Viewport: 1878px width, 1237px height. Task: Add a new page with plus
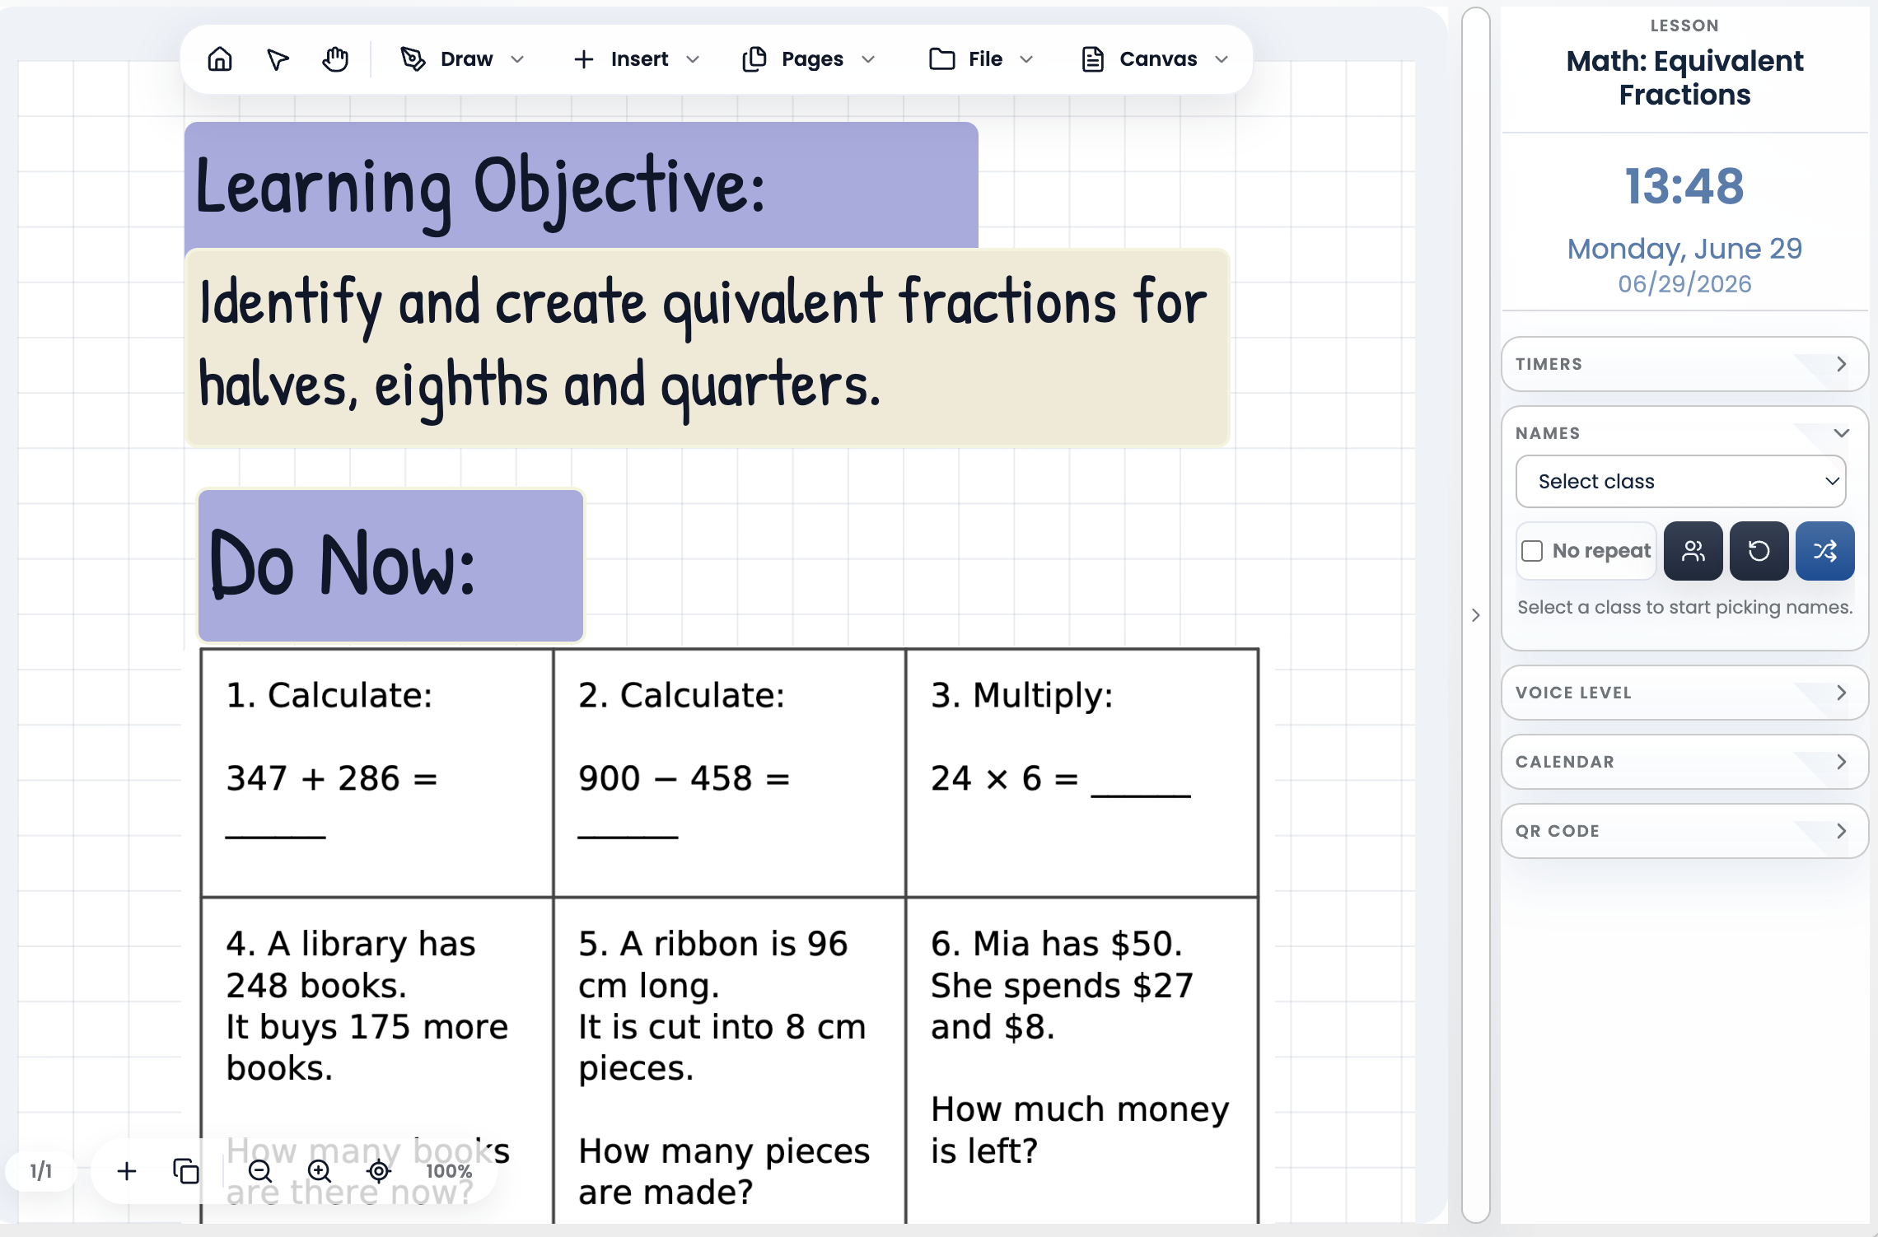127,1171
